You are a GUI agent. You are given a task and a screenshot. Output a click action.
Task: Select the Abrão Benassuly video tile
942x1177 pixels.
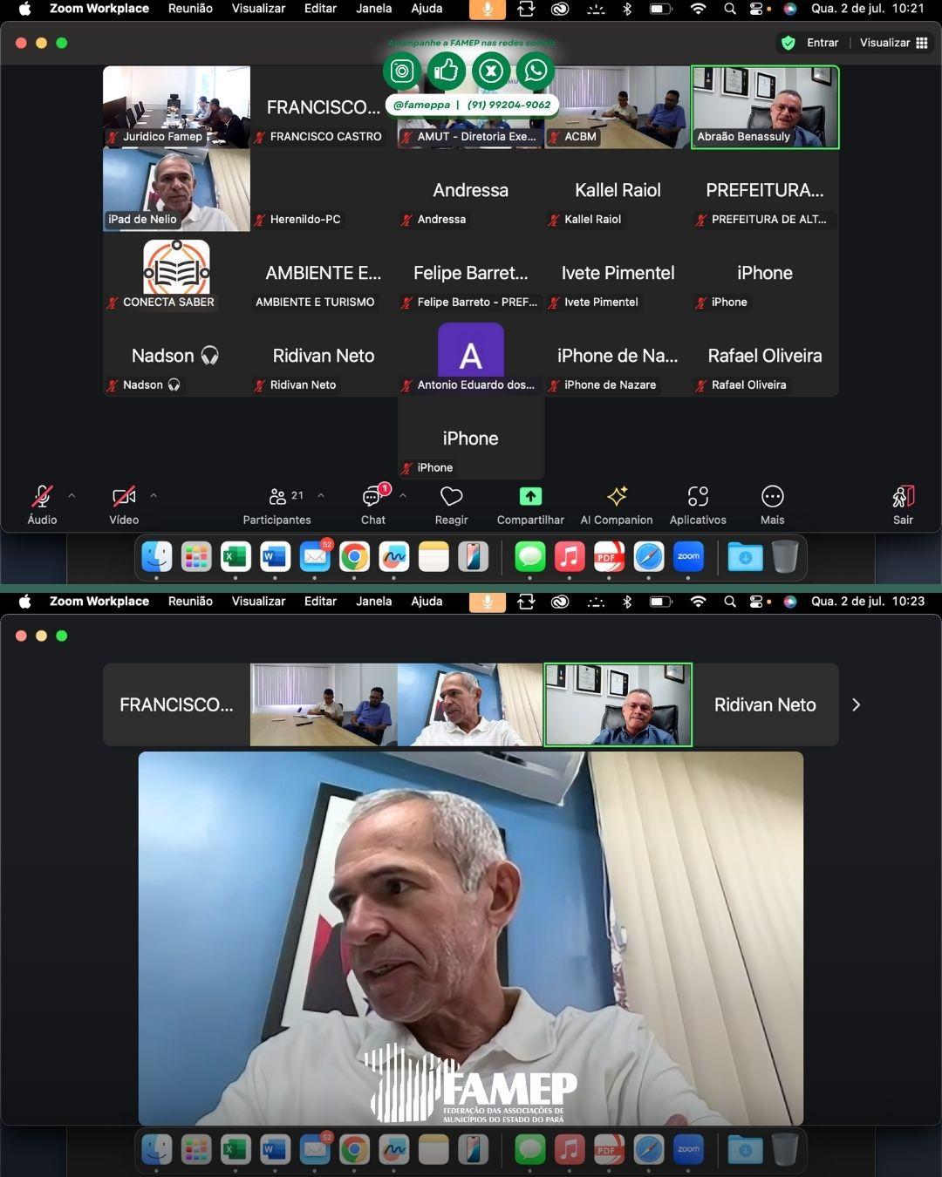pyautogui.click(x=765, y=106)
